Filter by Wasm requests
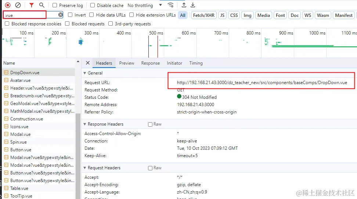This screenshot has height=199, width=357. [x=323, y=15]
